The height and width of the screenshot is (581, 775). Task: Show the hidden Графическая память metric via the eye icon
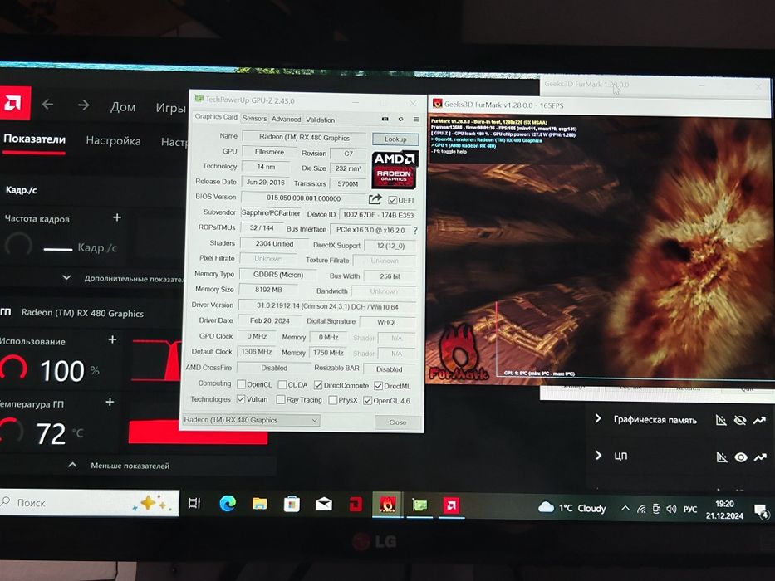tap(740, 420)
